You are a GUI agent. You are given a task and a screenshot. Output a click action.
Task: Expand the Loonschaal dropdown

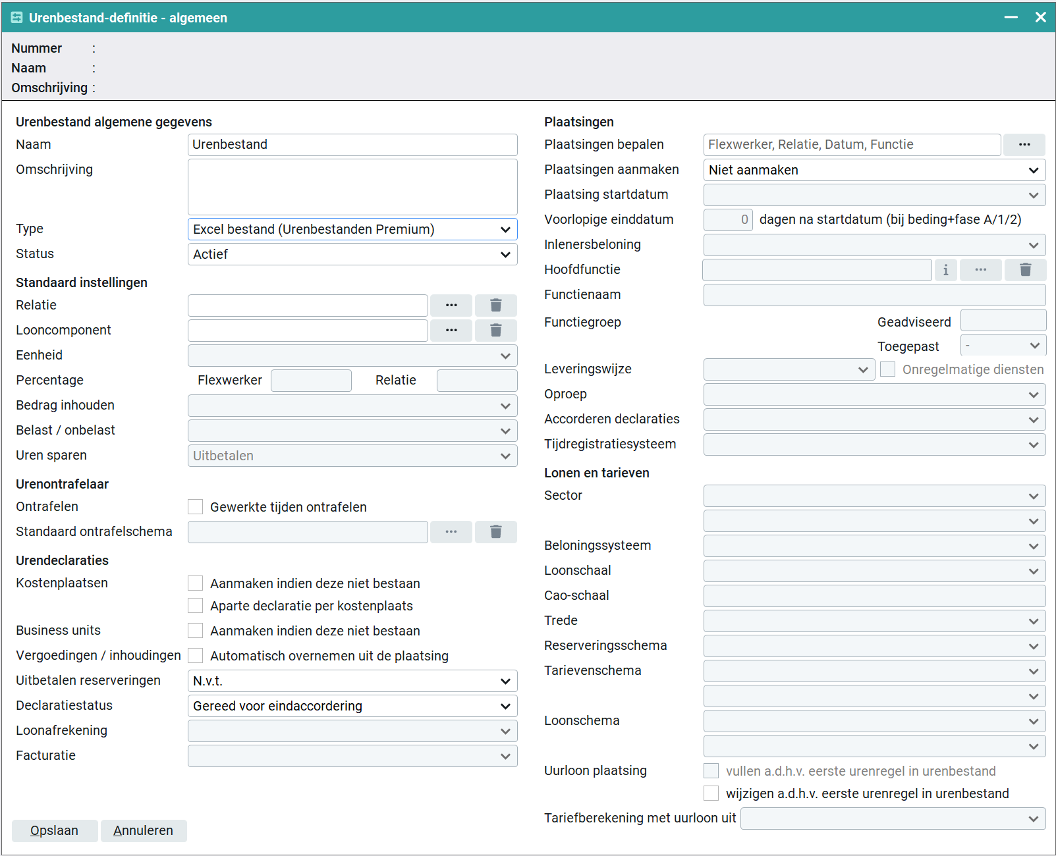874,571
